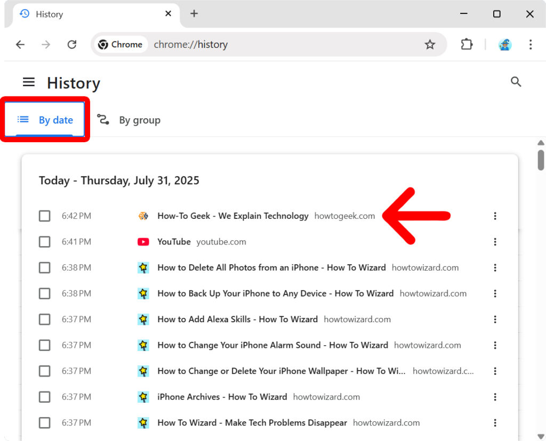Click the YouTube favicon in the history list

[x=143, y=241]
